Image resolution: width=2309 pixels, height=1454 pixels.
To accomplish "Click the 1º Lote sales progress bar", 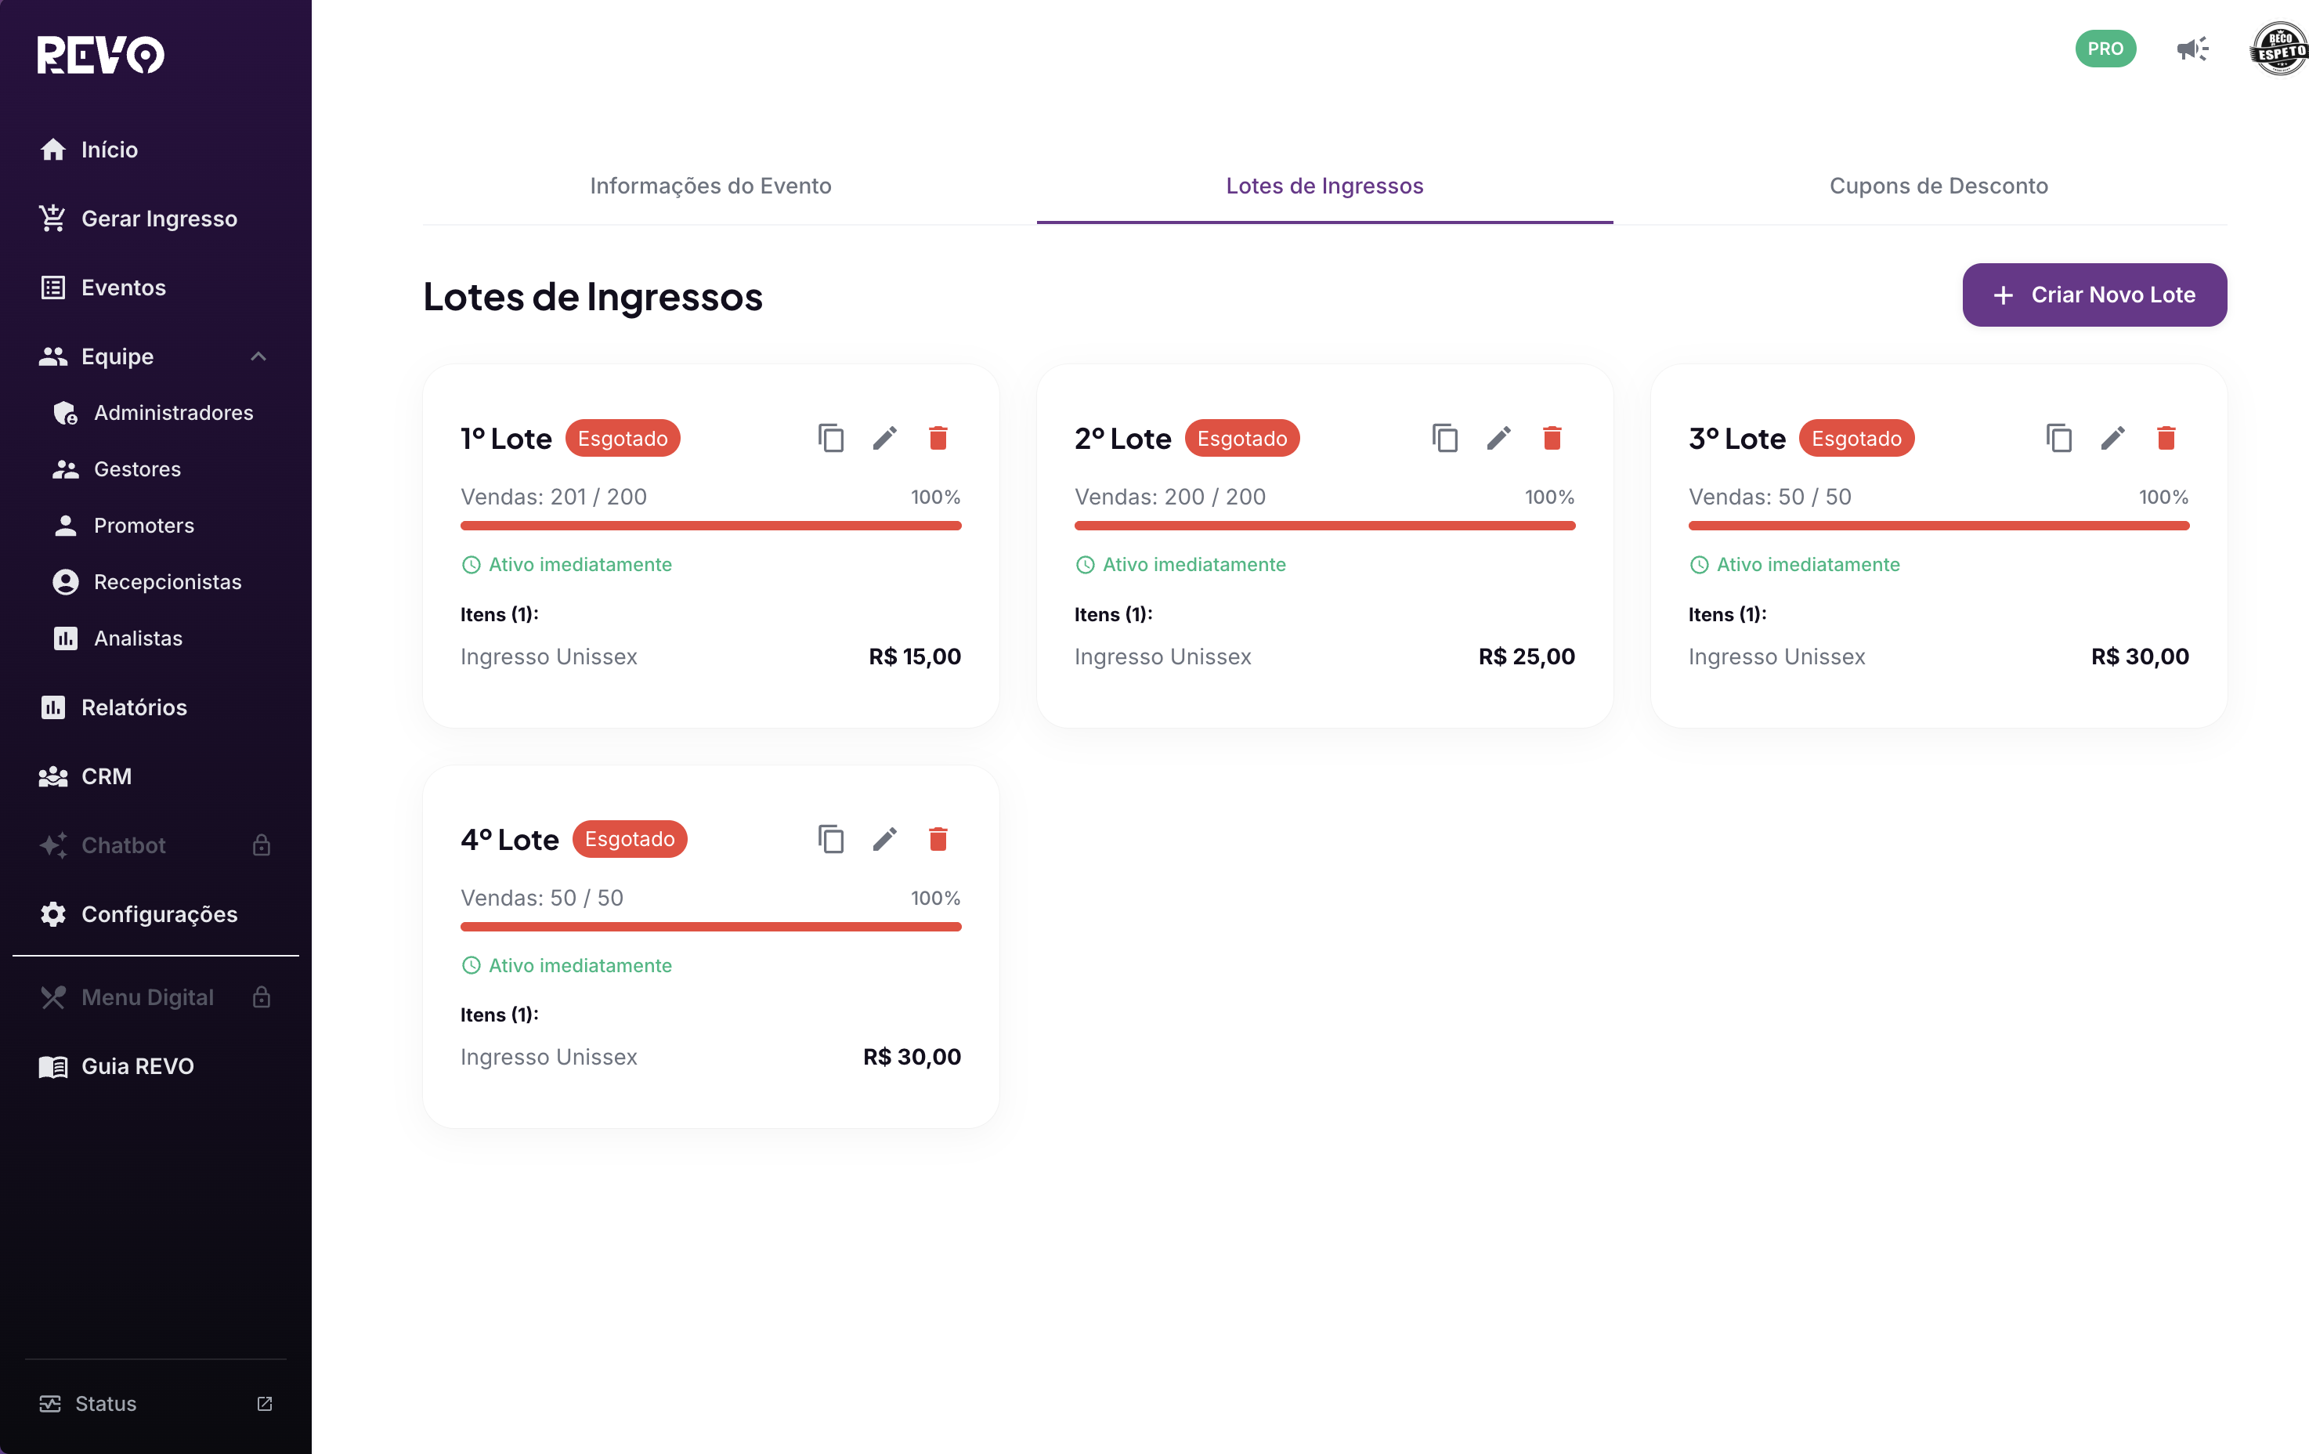I will [710, 526].
